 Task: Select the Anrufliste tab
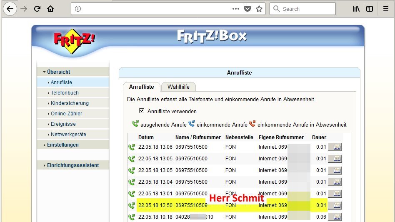point(142,87)
